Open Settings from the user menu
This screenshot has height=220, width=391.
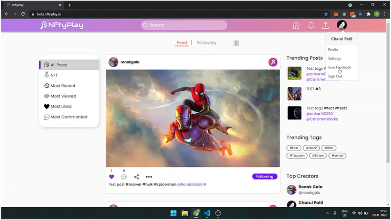334,59
